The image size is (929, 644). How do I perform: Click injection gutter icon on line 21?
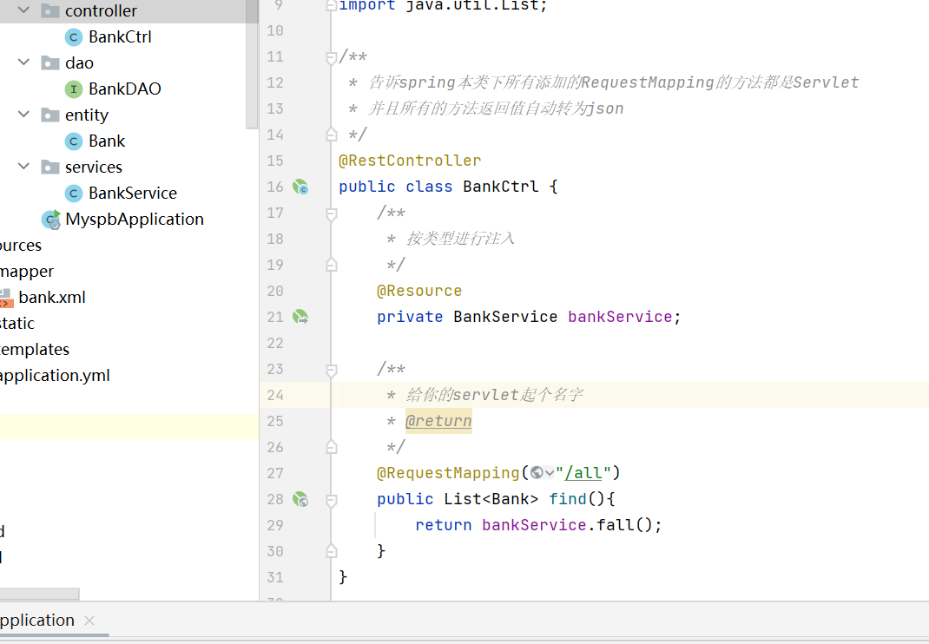point(300,317)
